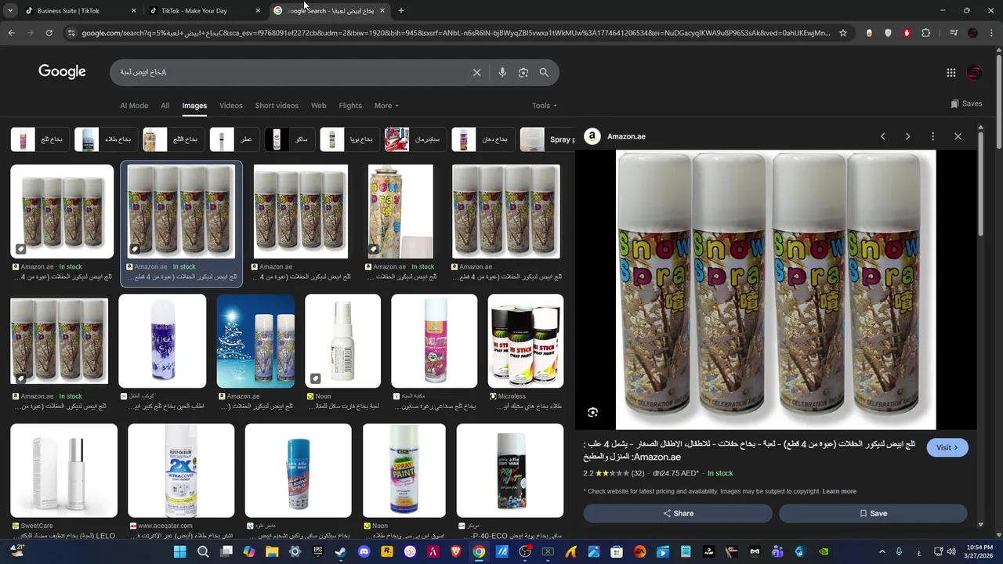Open the Noon white Spray Paint thumbnail

pyautogui.click(x=404, y=471)
